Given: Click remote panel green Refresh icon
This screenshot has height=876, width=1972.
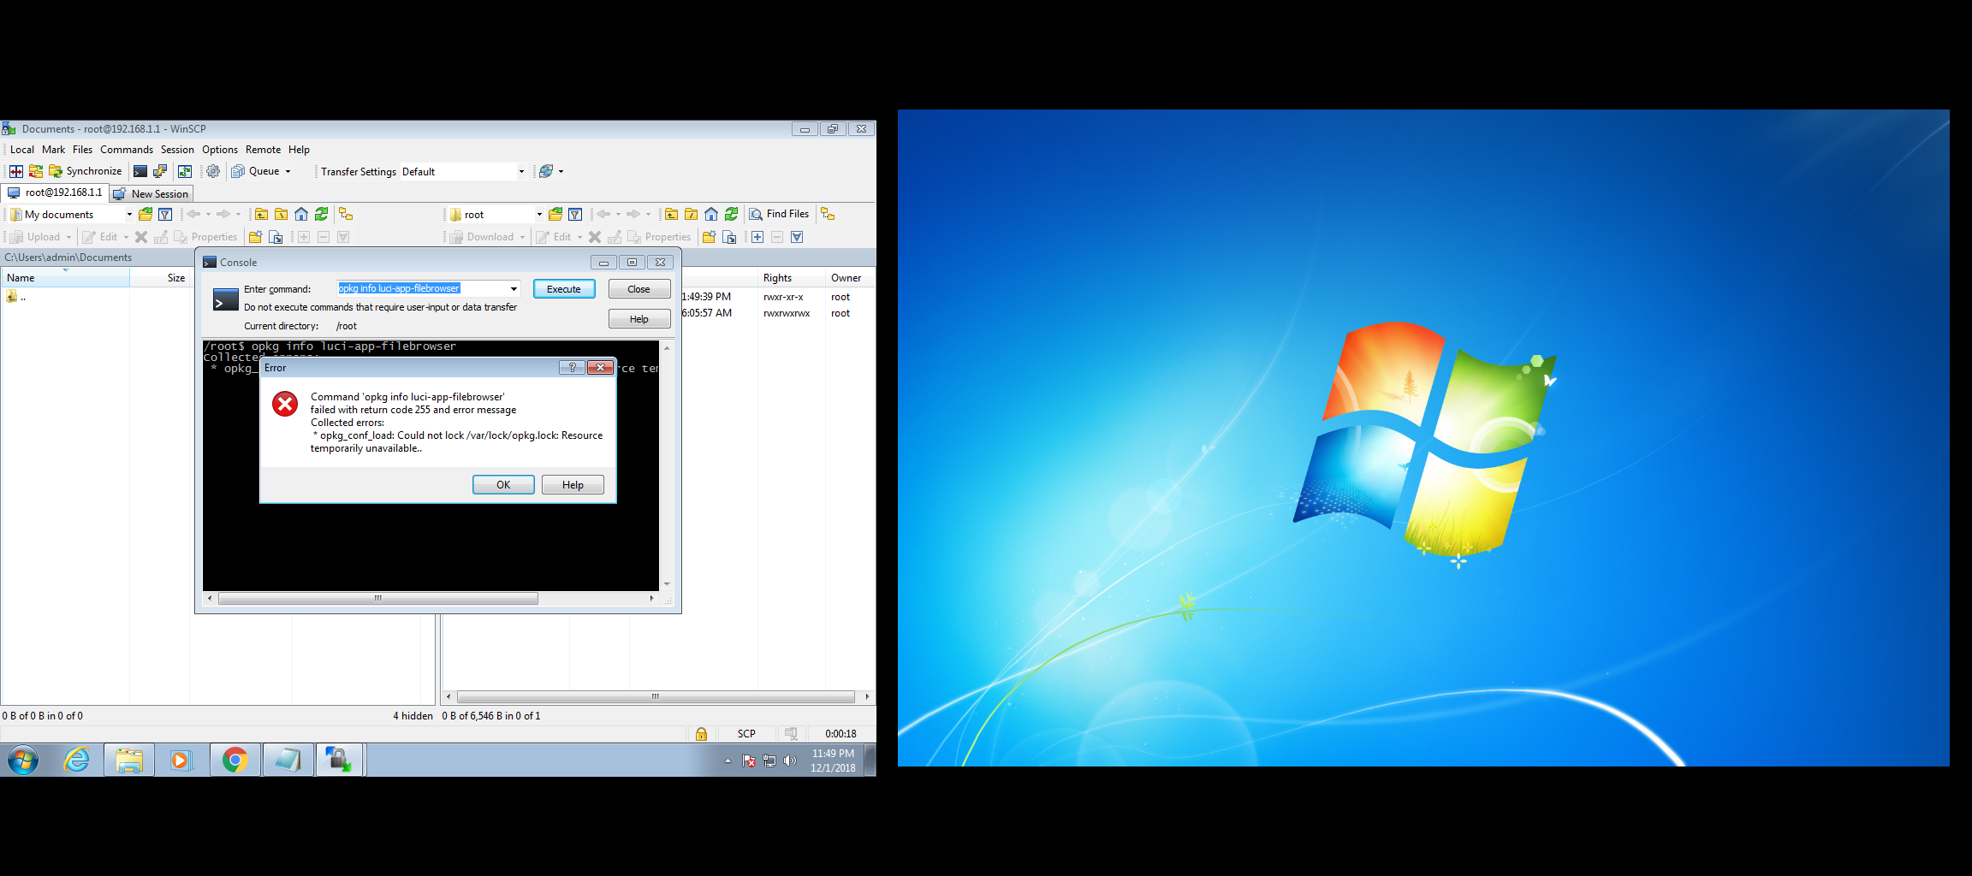Looking at the screenshot, I should pos(731,214).
